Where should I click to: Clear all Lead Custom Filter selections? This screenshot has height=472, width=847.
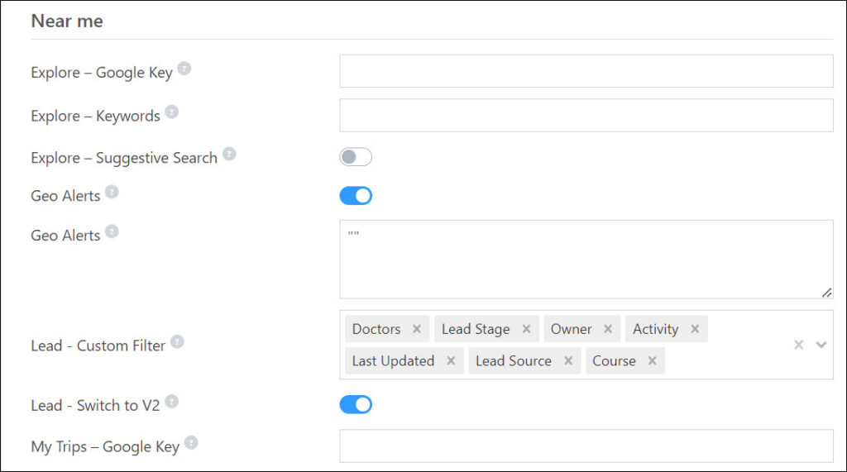pos(799,345)
